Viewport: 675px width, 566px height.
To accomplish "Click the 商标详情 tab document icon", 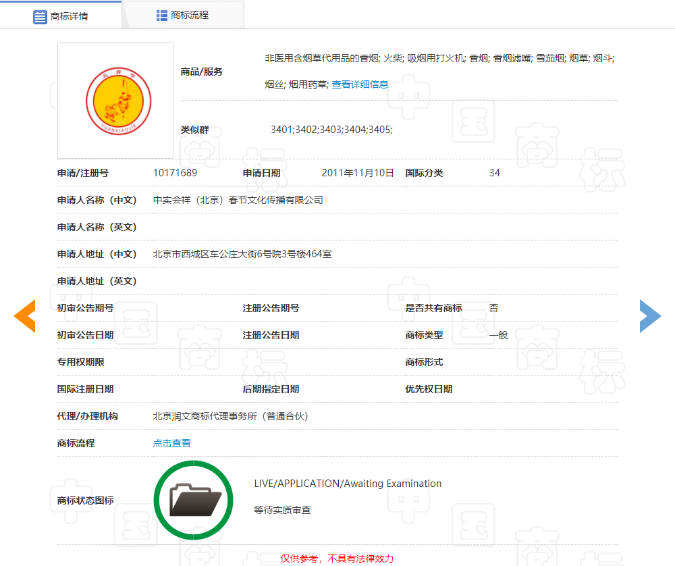I will click(x=40, y=16).
